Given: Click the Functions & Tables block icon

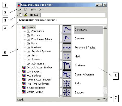Looking at the screenshot, I should (x=67, y=48).
